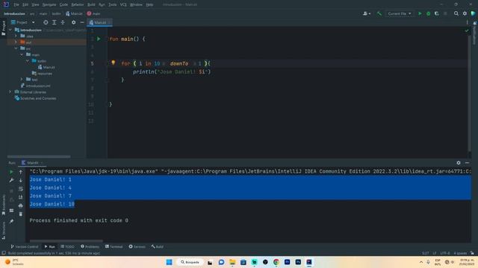Toggle the Structure side tab
Image resolution: width=478 pixels, height=268 pixels.
pyautogui.click(x=3, y=230)
